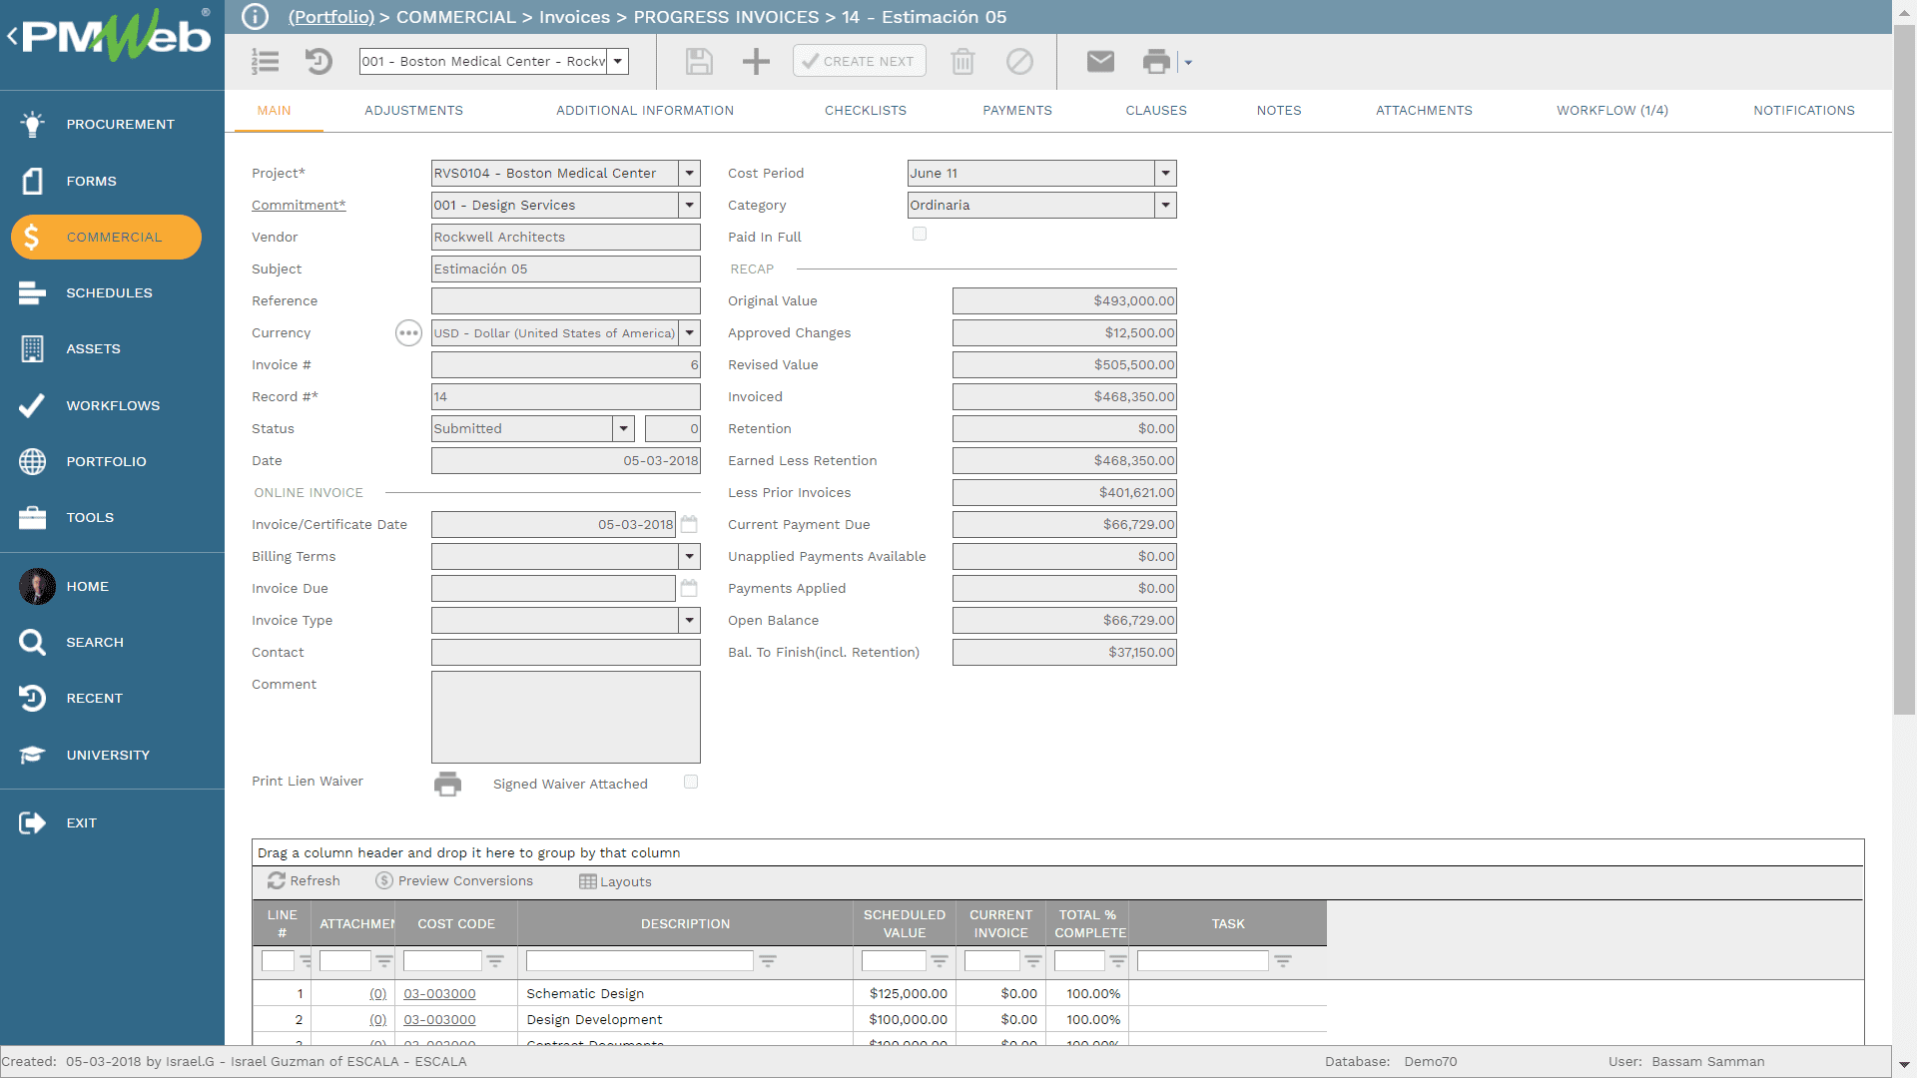
Task: Click the Create Next button
Action: pos(860,62)
